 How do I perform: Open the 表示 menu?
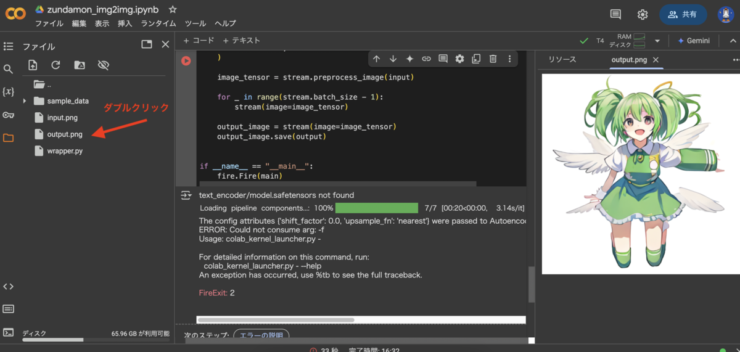102,23
